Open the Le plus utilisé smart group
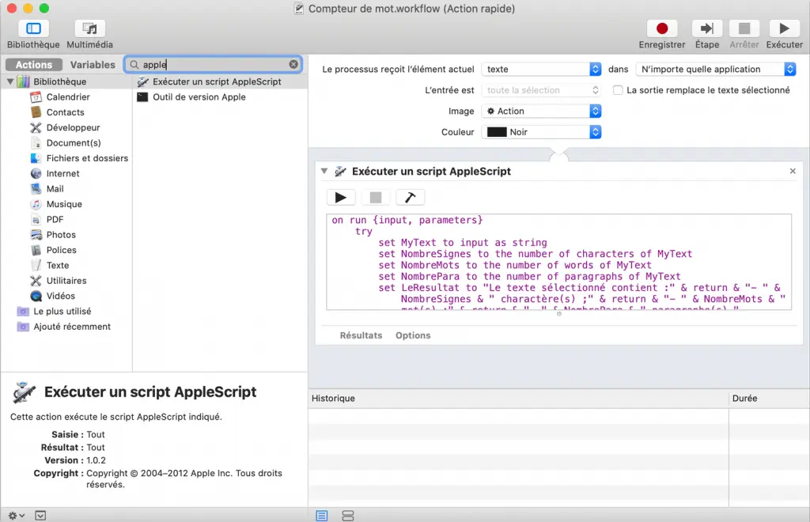 tap(62, 312)
